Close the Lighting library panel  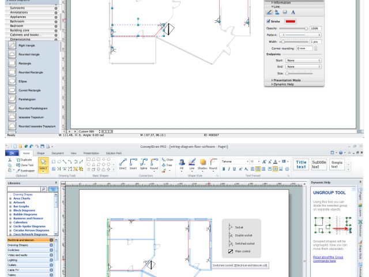(x=51, y=260)
